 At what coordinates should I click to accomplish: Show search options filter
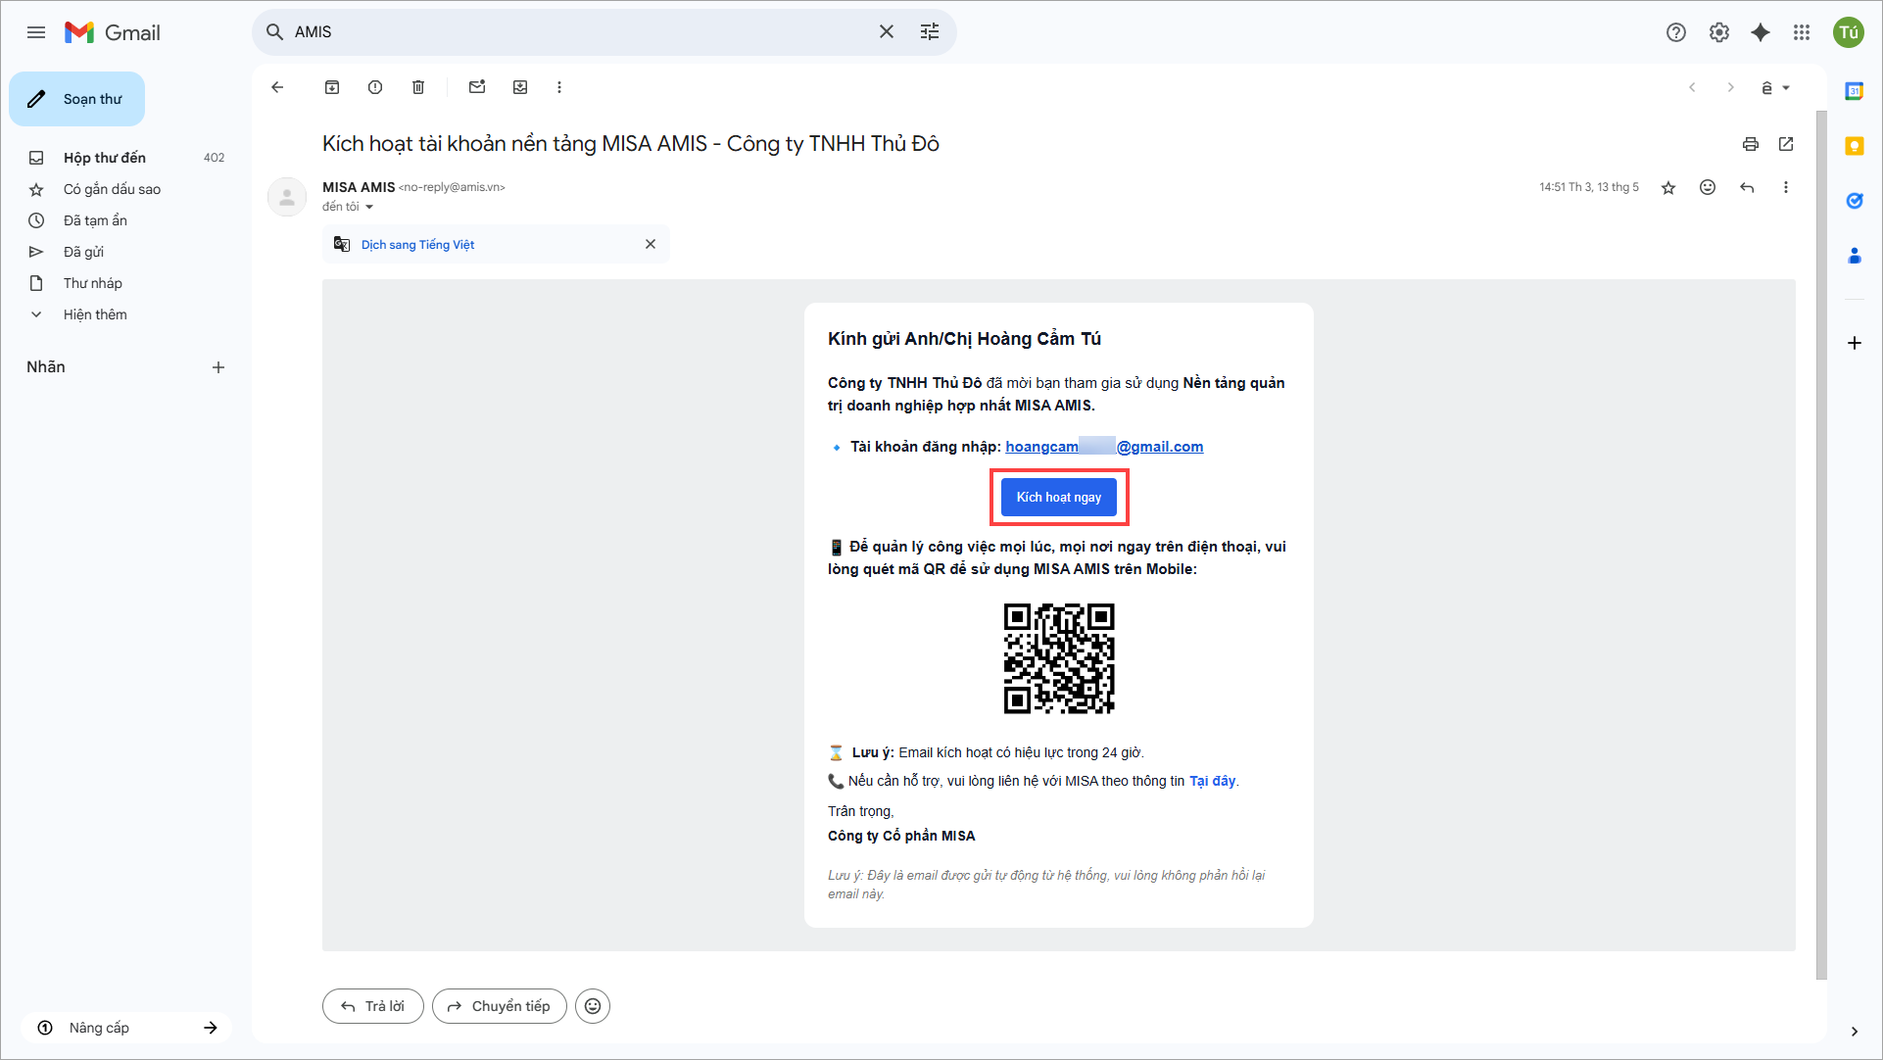point(930,31)
